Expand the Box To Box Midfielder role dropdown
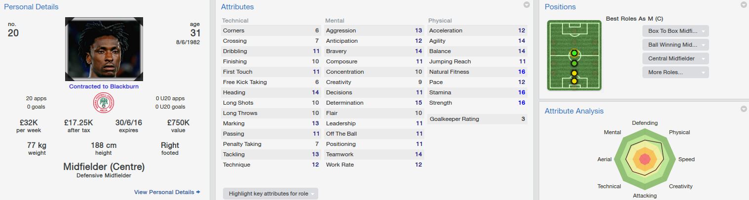The width and height of the screenshot is (749, 200). pos(675,31)
